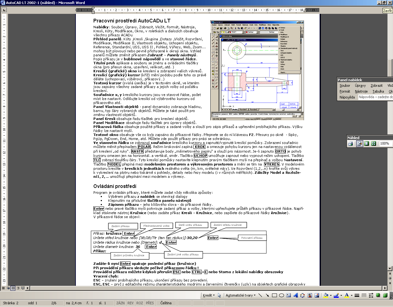This screenshot has height=307, width=393.
Task: Open Tabulka menu in Panel nabídek
Action: point(378,91)
